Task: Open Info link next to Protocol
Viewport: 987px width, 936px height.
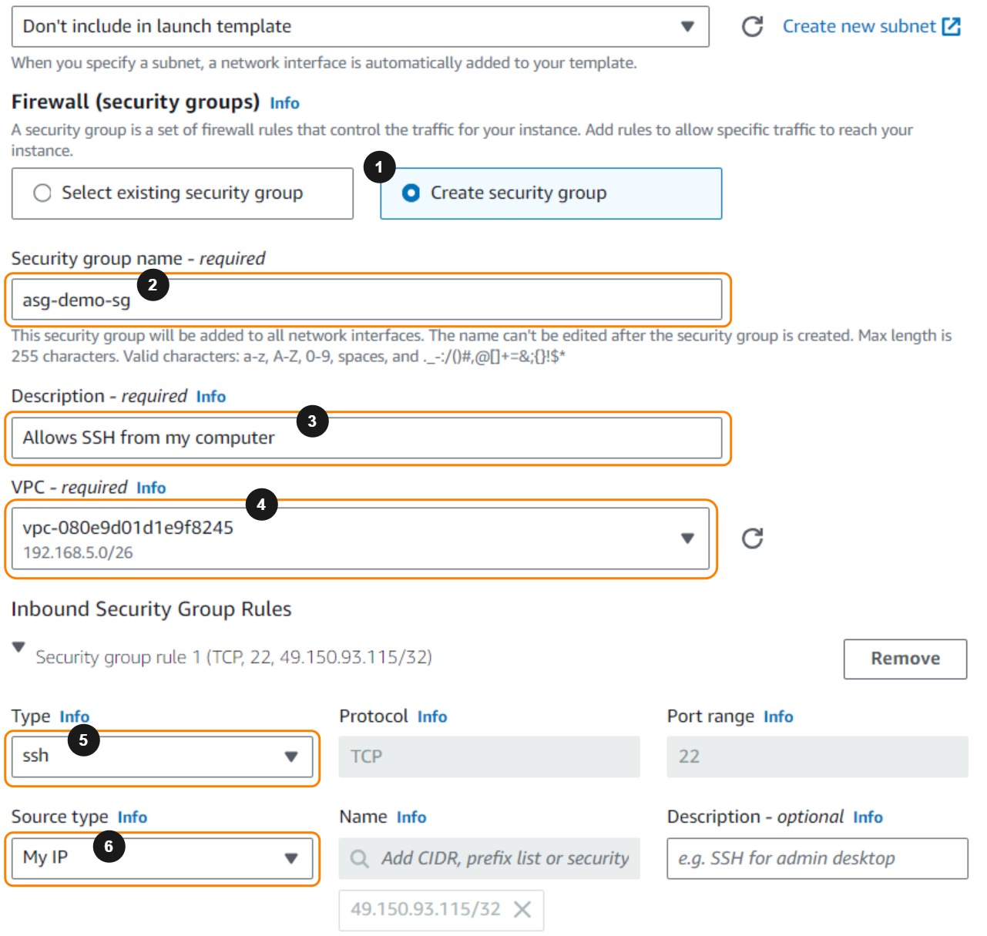Action: (x=431, y=716)
